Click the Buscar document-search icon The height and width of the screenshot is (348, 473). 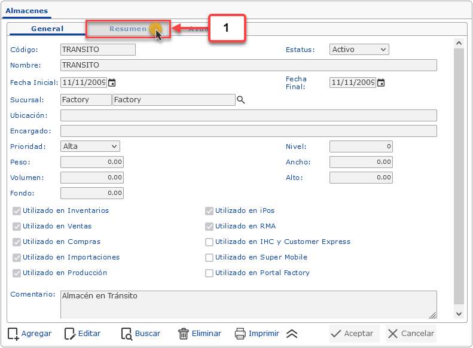click(x=127, y=334)
